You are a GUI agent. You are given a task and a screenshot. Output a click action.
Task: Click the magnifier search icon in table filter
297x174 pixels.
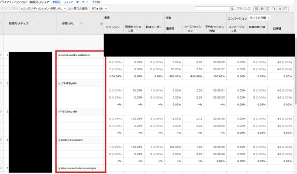coord(232,9)
